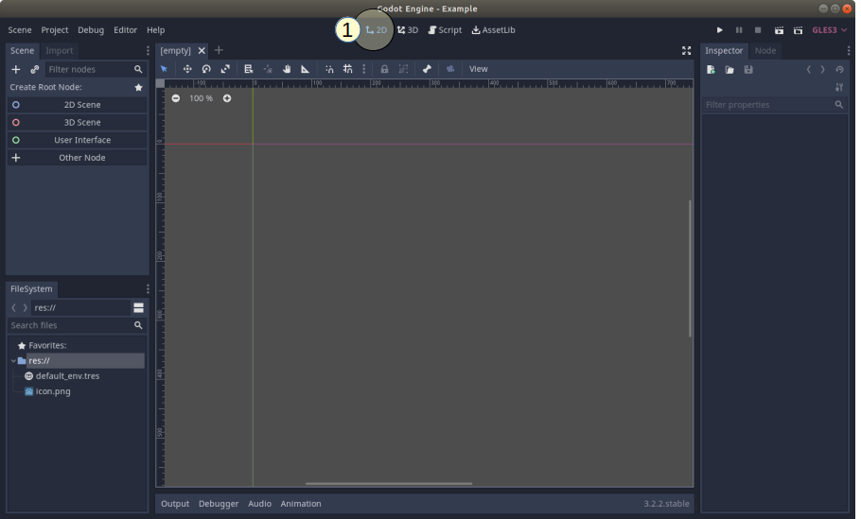Viewport: 861px width, 519px height.
Task: Add a new node with plus icon
Action: [x=16, y=69]
